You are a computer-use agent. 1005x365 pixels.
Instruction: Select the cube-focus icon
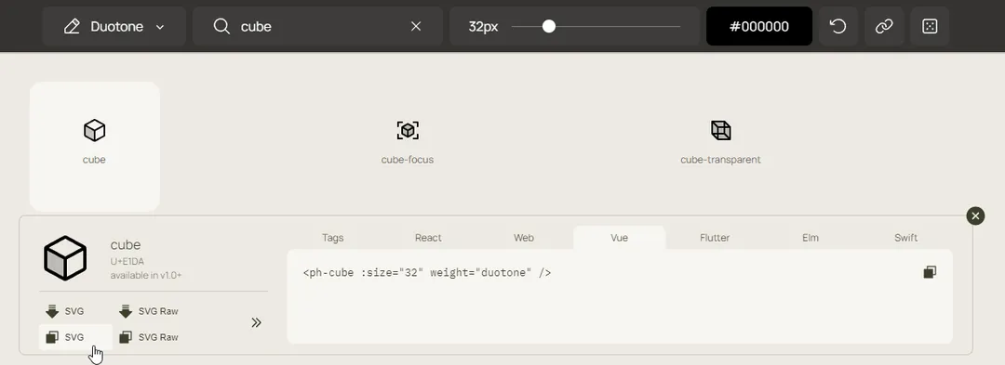click(408, 130)
